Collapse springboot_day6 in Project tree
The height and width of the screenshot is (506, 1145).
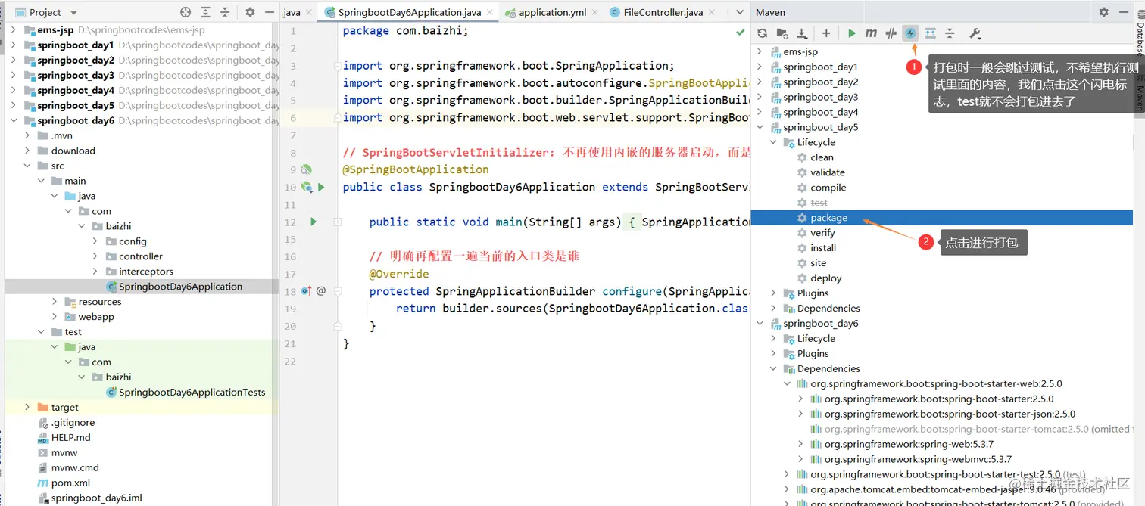coord(13,120)
